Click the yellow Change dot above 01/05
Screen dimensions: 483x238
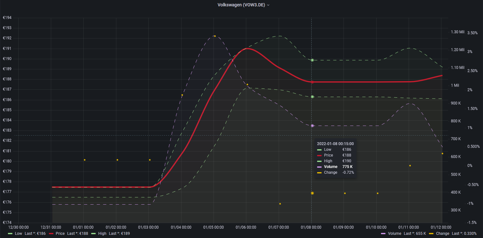(215, 36)
